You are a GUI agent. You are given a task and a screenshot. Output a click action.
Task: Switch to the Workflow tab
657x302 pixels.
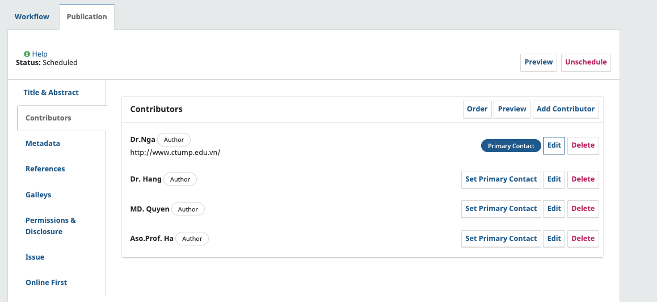tap(32, 17)
